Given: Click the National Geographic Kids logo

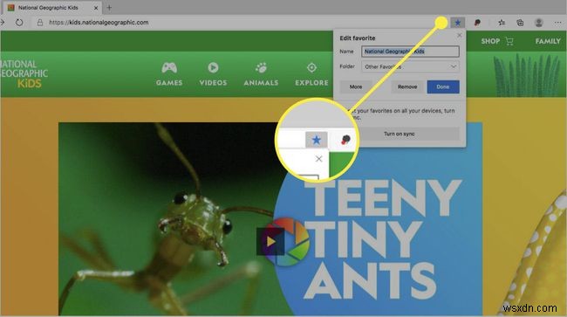Looking at the screenshot, I should coord(24,74).
